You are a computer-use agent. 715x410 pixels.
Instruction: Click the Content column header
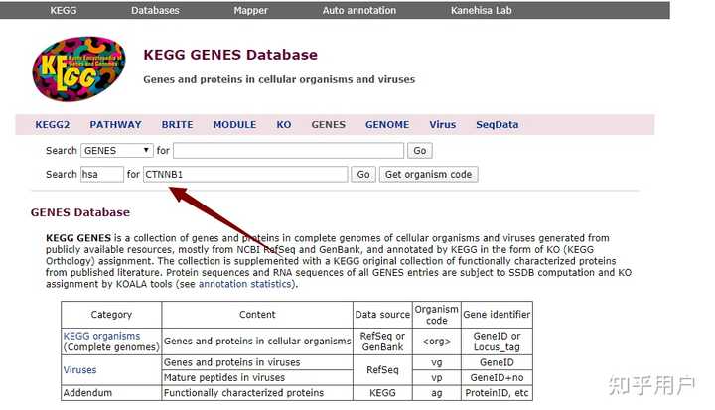(257, 315)
